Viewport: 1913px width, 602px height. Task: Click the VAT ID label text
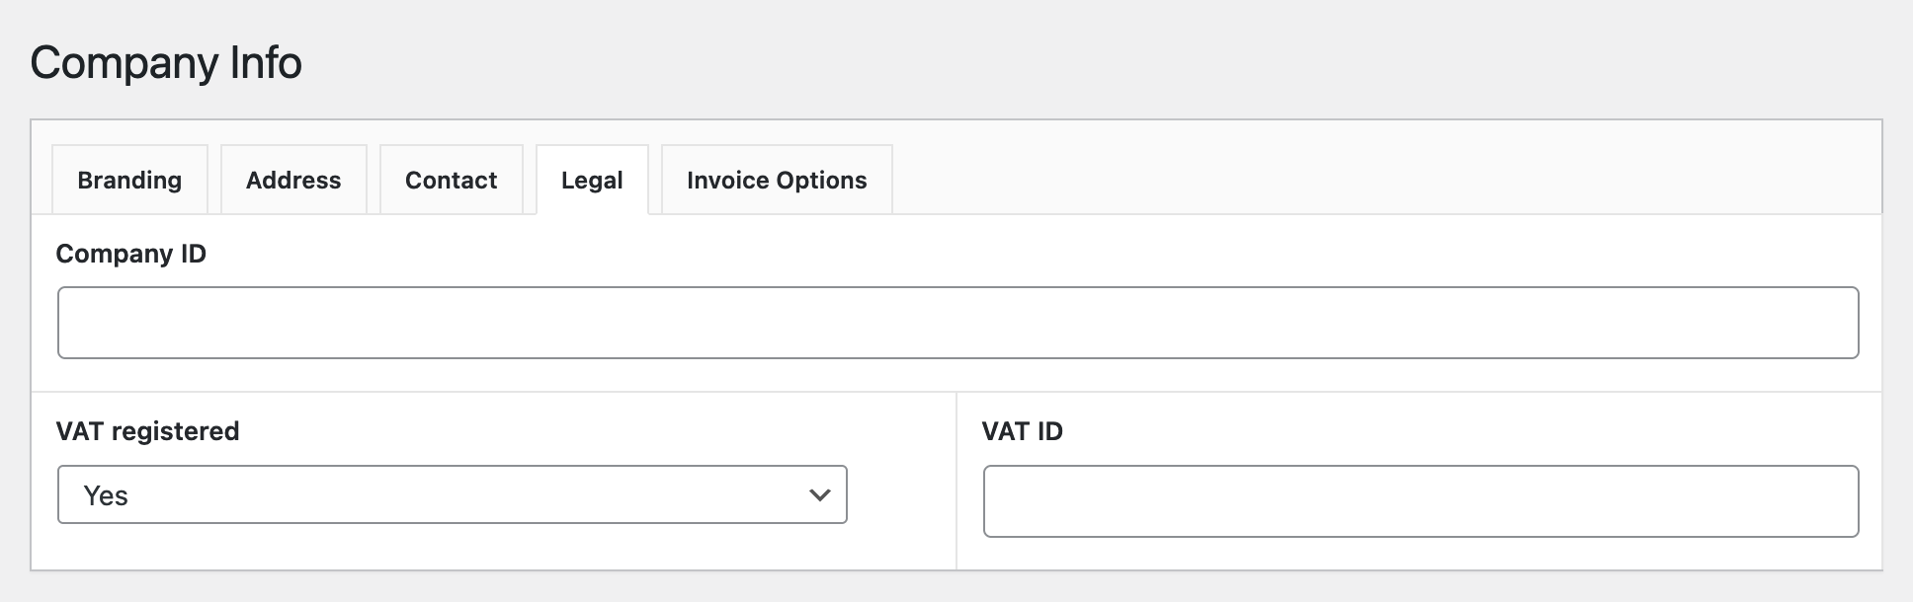pyautogui.click(x=1022, y=431)
